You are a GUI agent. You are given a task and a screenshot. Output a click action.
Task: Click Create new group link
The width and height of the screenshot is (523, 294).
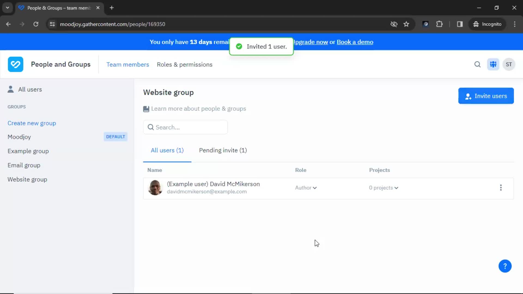(x=32, y=123)
